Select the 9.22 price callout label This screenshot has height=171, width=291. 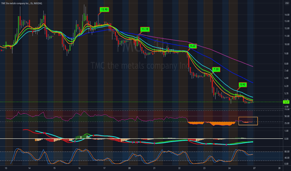(x=193, y=46)
